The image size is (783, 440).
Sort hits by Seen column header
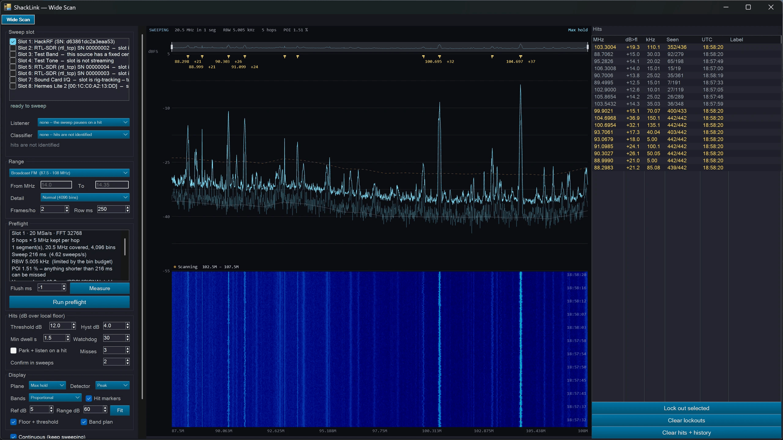click(x=673, y=40)
